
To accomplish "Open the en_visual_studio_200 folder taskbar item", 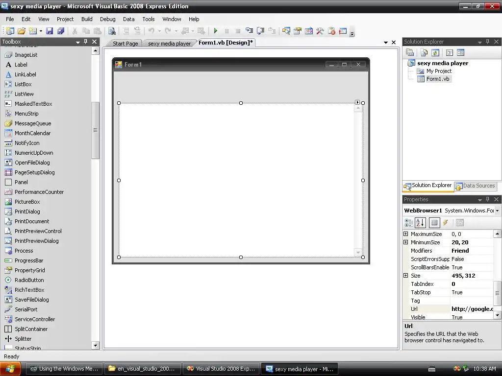I will point(143,369).
